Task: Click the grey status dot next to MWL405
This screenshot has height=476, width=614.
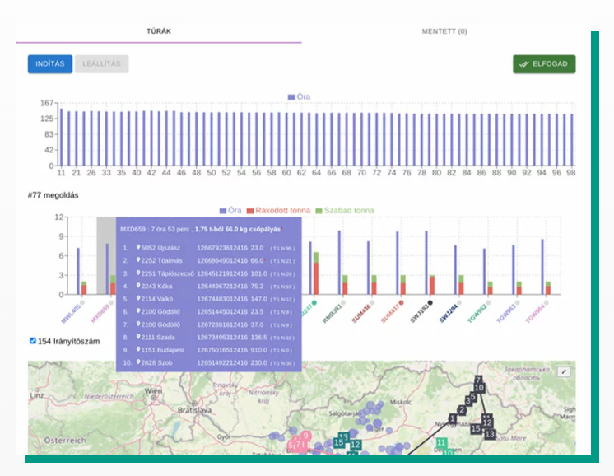Action: click(82, 302)
